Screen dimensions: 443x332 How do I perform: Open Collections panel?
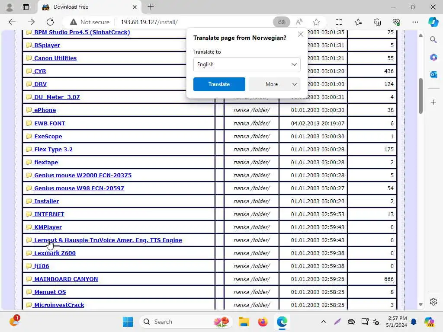pyautogui.click(x=377, y=22)
